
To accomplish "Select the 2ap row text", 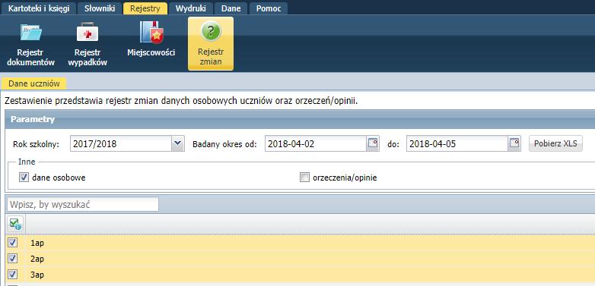I will point(37,259).
